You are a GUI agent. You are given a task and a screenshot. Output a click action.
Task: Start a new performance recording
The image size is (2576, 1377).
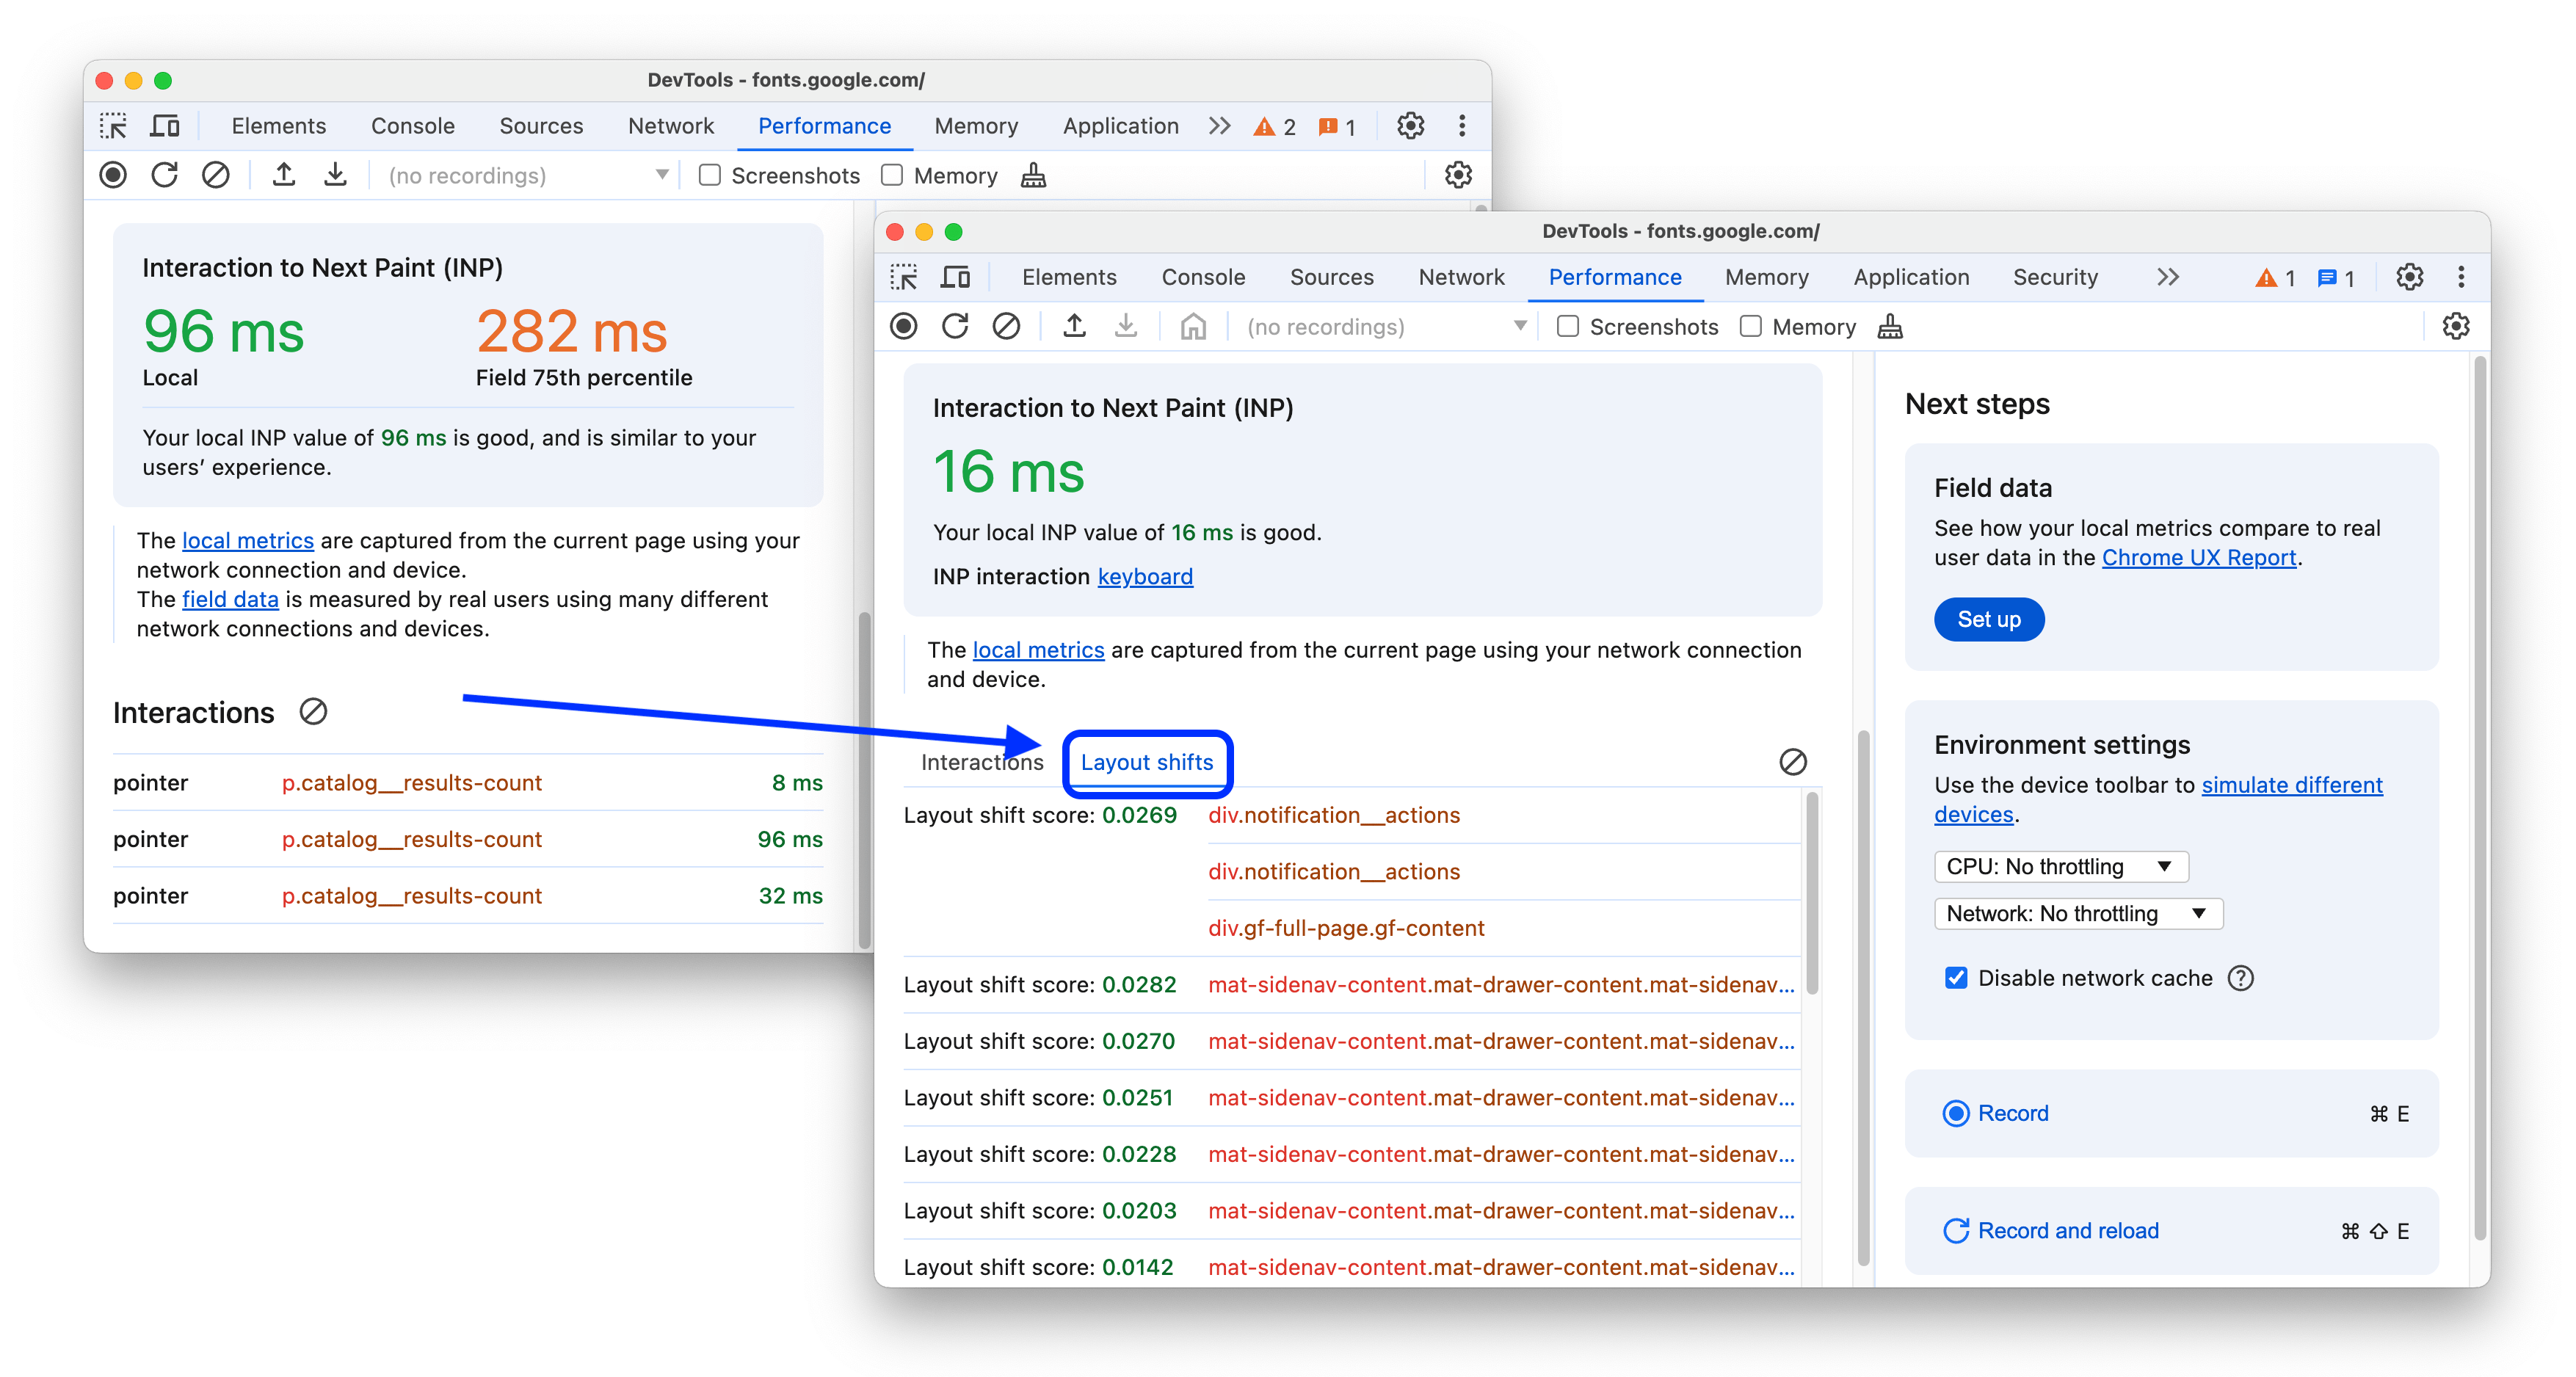tap(904, 326)
